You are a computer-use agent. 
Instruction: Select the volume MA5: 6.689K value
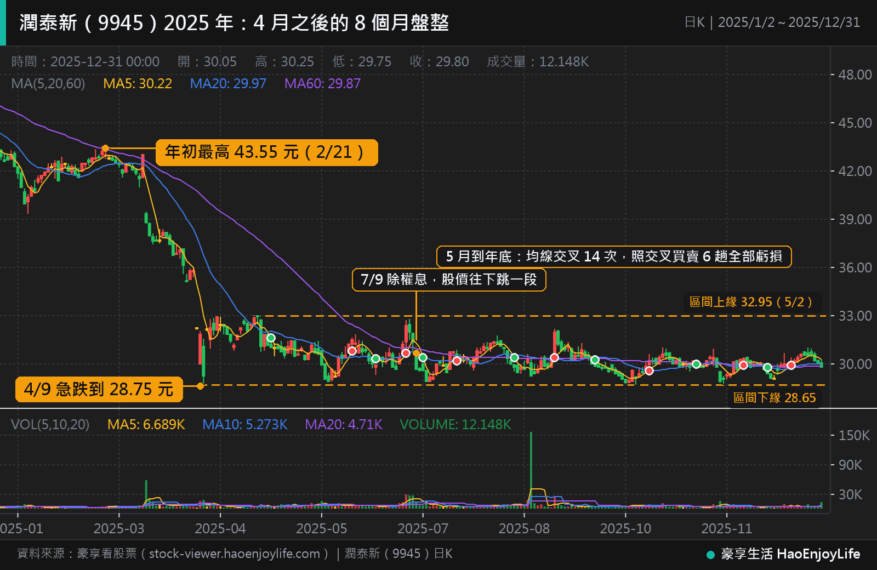pyautogui.click(x=146, y=424)
